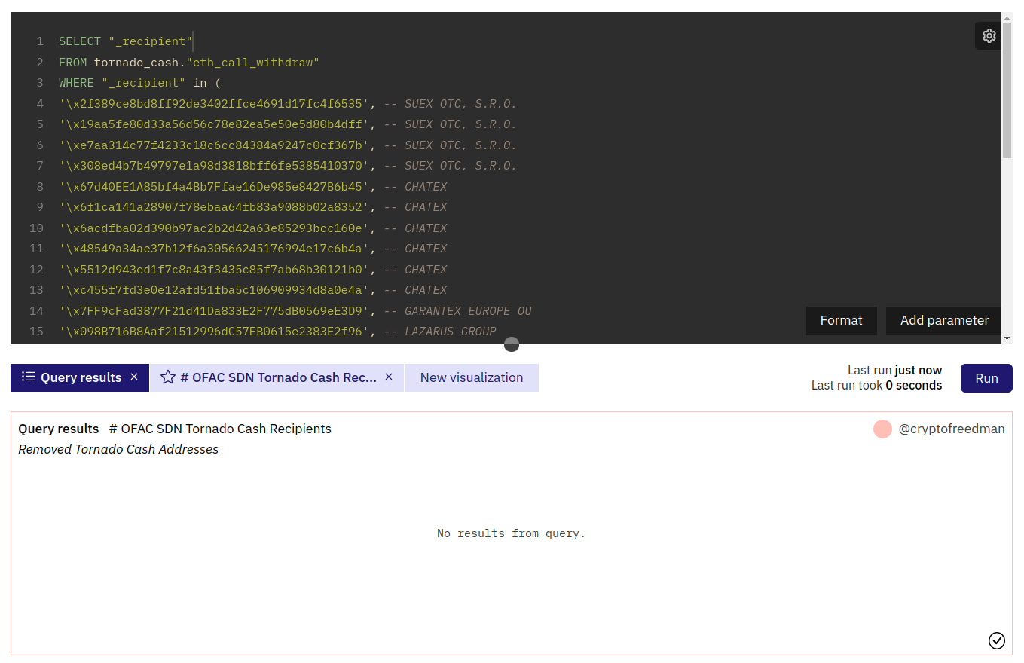
Task: Click the WHERE "_recipient" in line
Action: (x=139, y=83)
